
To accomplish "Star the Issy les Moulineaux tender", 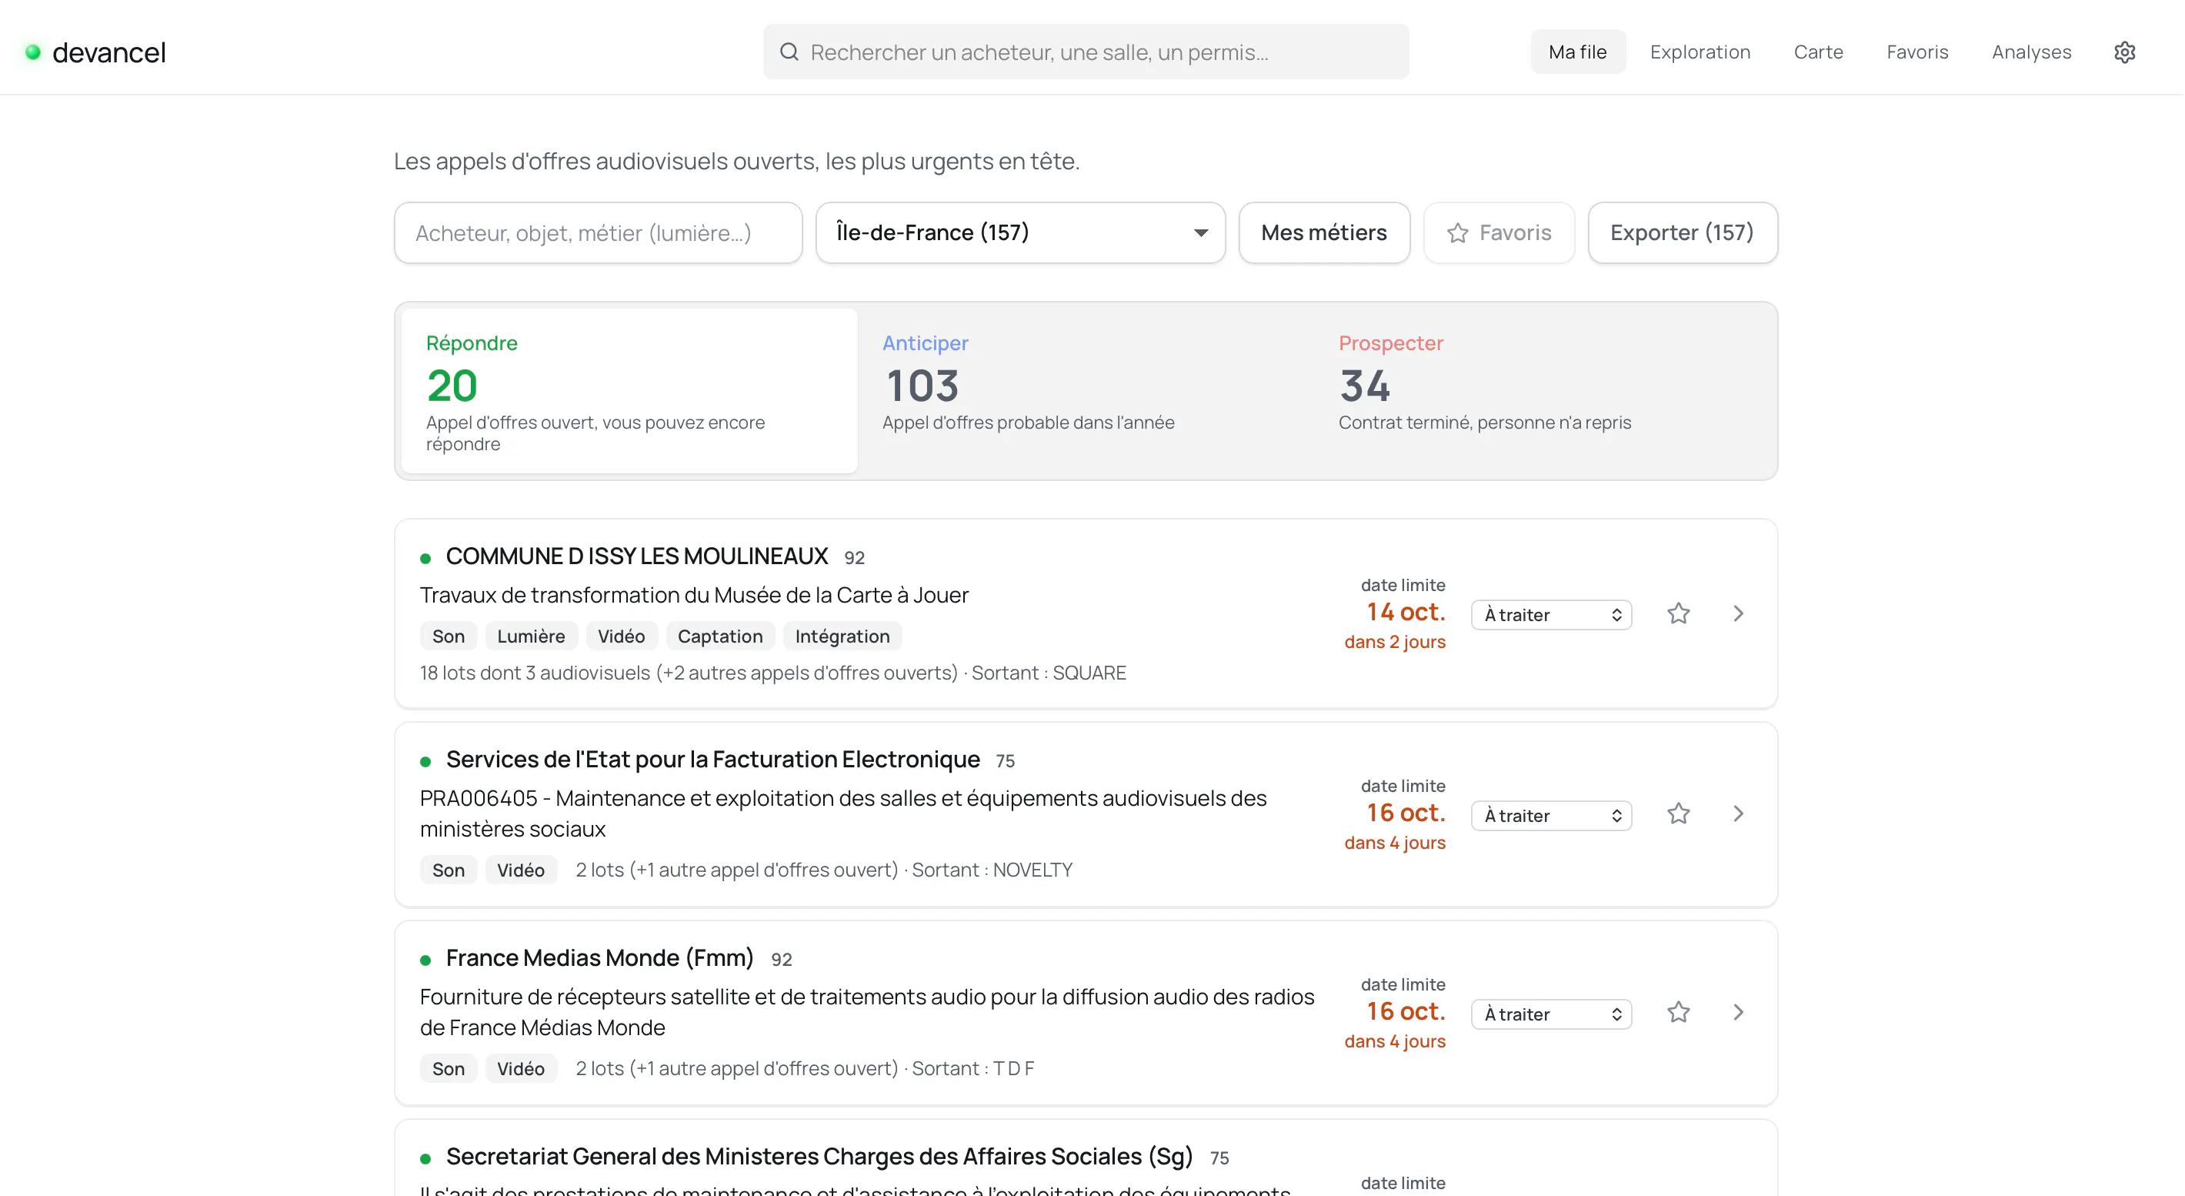I will pyautogui.click(x=1679, y=613).
